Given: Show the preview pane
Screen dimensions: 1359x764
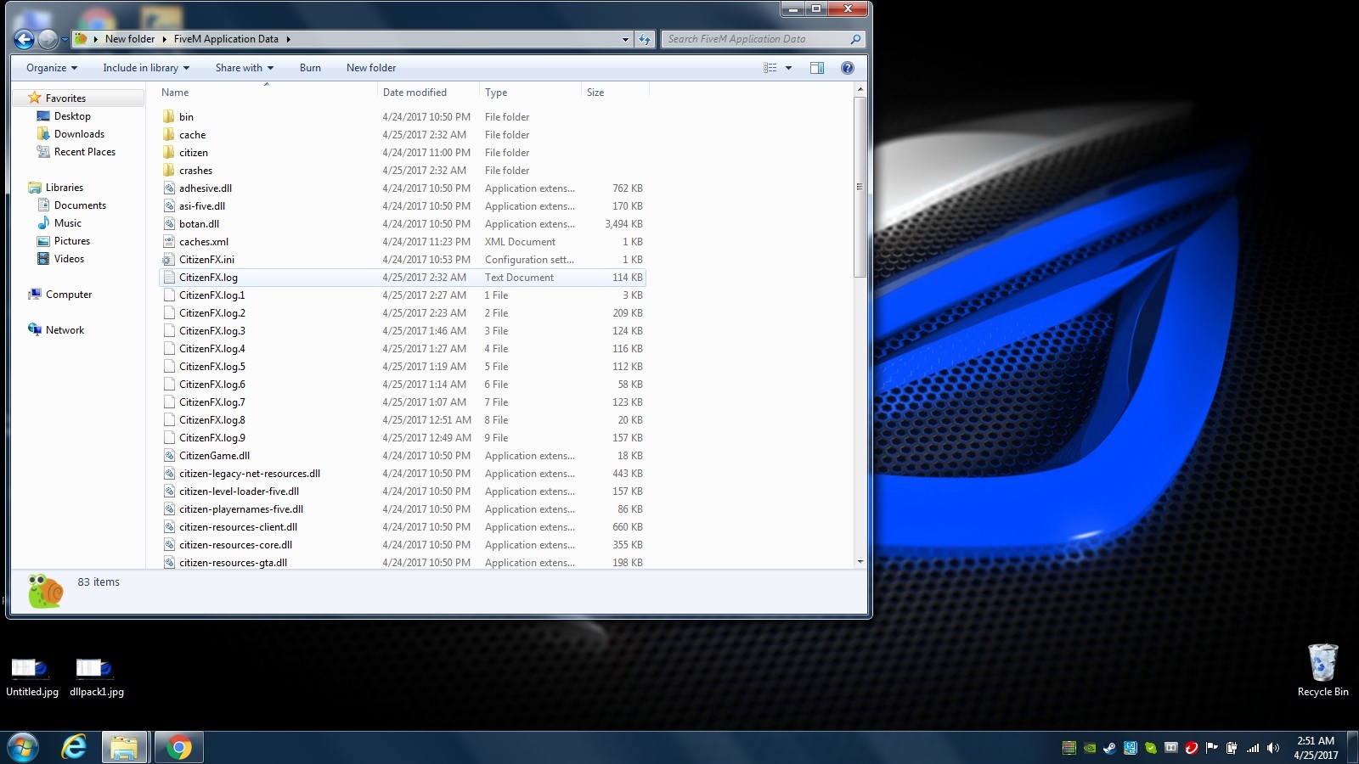Looking at the screenshot, I should (x=817, y=68).
